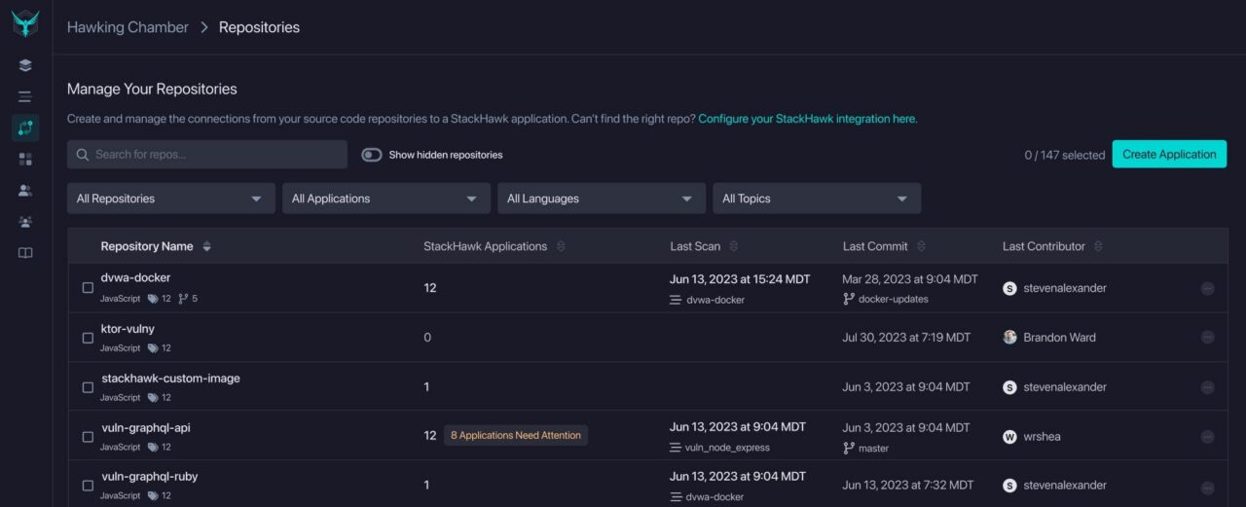
Task: Click 0 / 147 selected text
Action: coord(1064,155)
